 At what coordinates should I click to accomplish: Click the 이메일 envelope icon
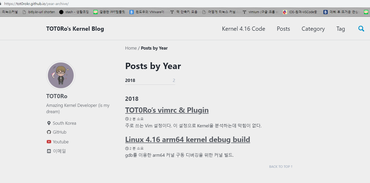tap(49, 151)
